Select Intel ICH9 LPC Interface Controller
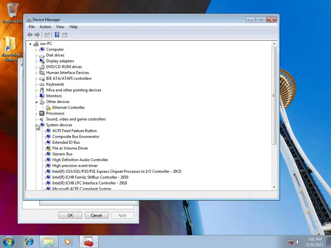Viewport: 331px width, 248px height. pyautogui.click(x=90, y=183)
